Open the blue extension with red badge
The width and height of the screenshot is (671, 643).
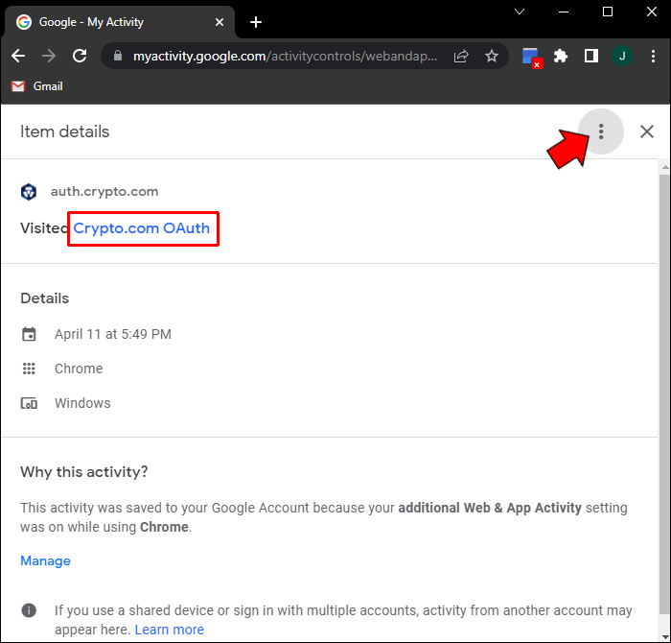click(532, 57)
